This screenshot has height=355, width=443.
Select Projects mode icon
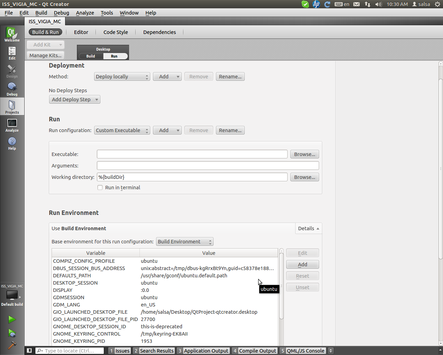pos(12,107)
